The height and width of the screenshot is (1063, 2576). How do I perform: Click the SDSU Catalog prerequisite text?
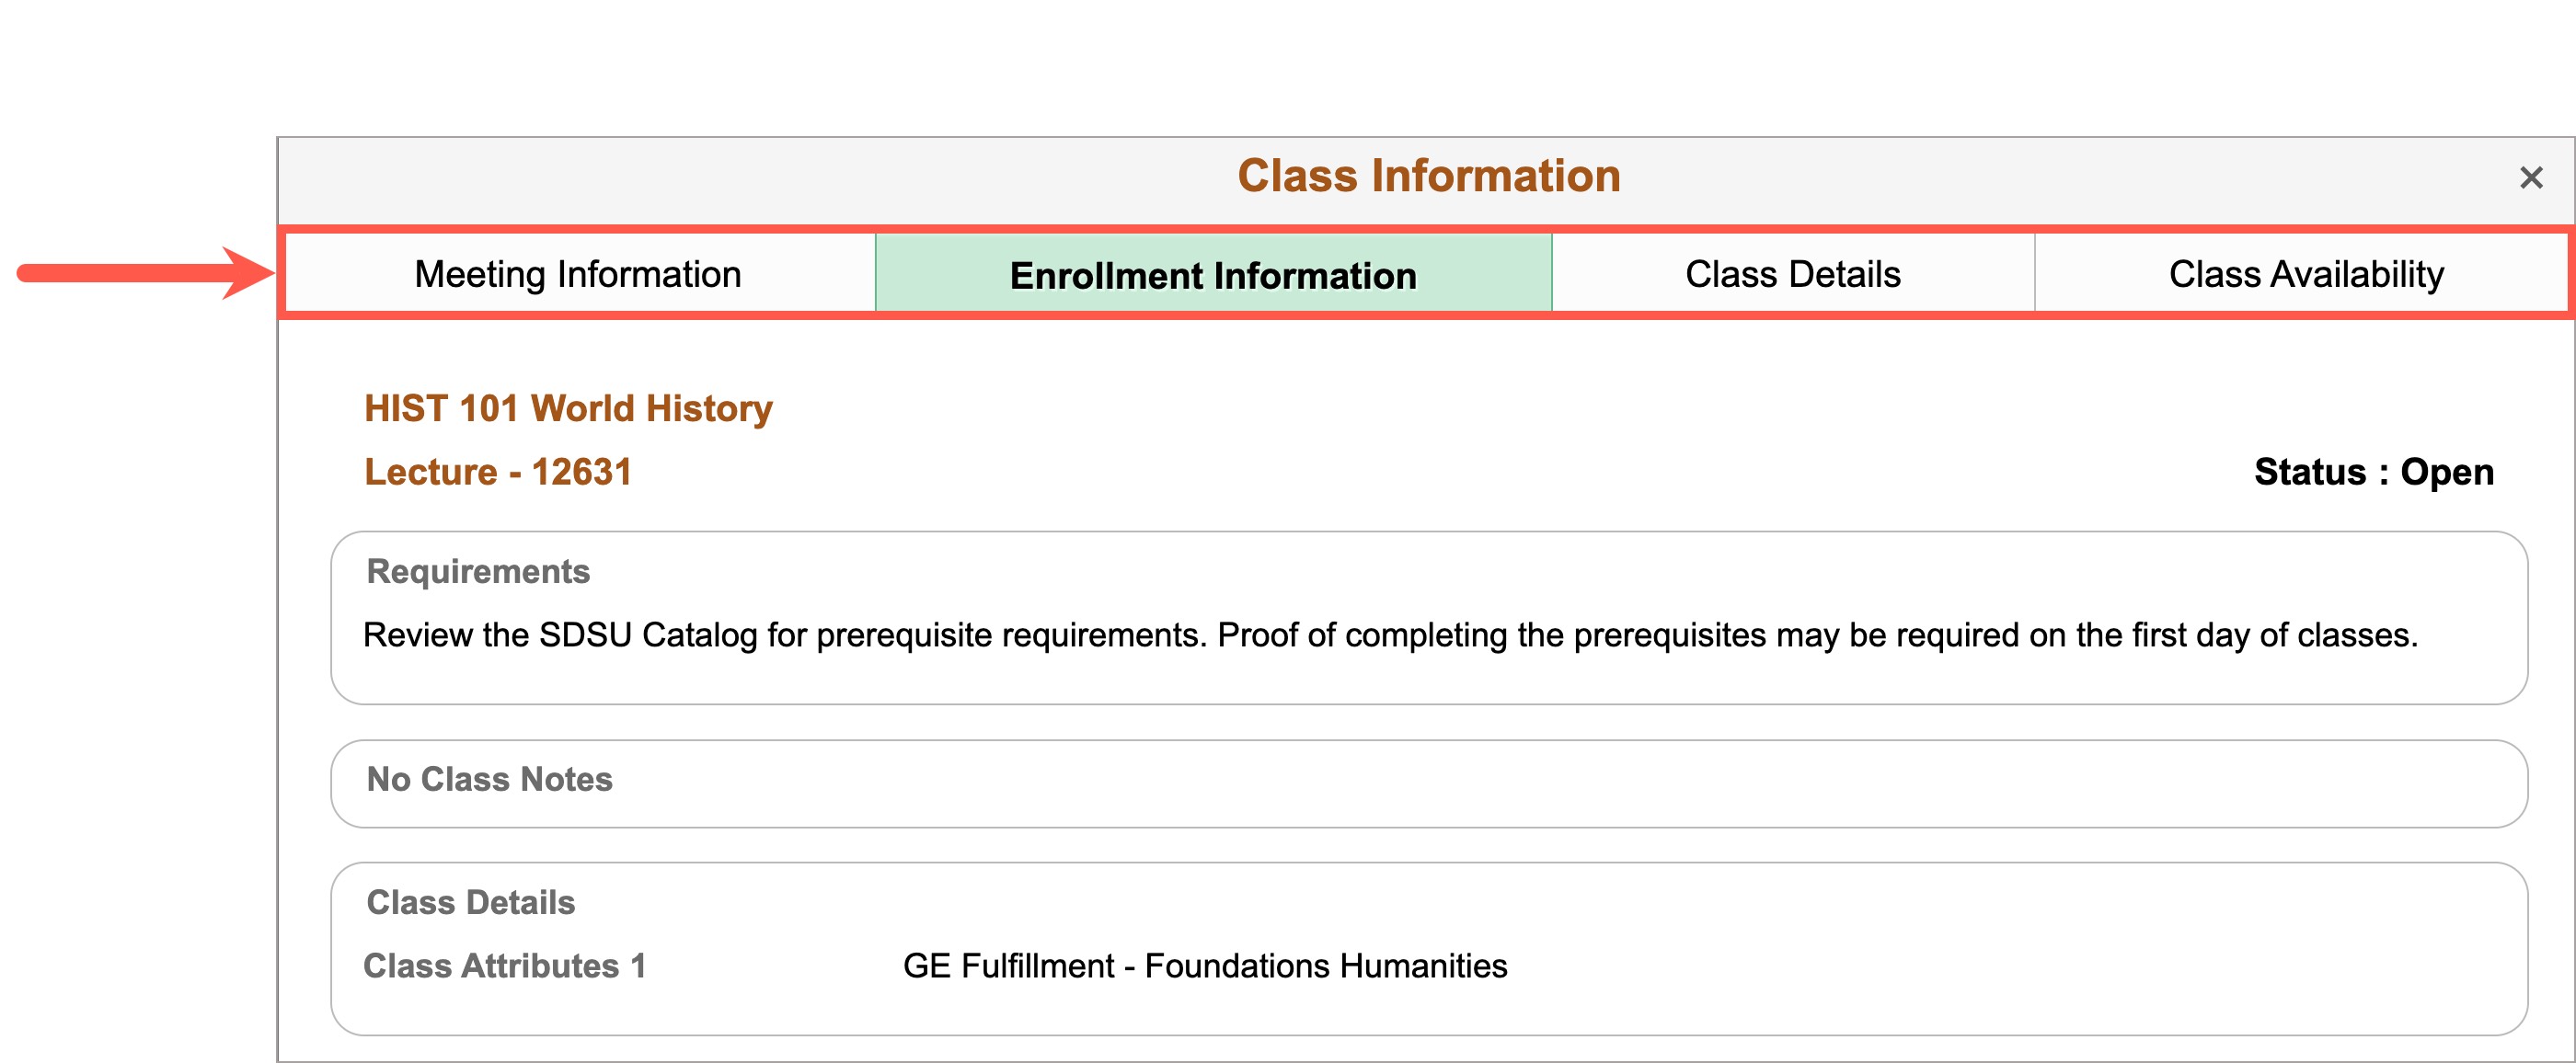point(1390,635)
